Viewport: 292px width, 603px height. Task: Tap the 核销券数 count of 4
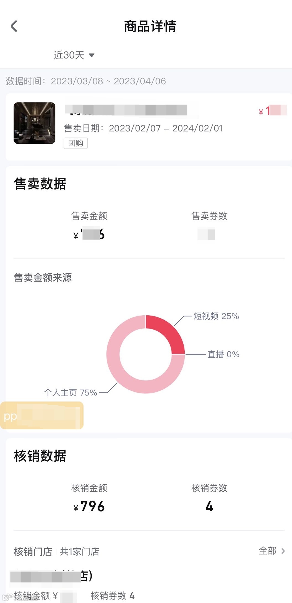[209, 506]
